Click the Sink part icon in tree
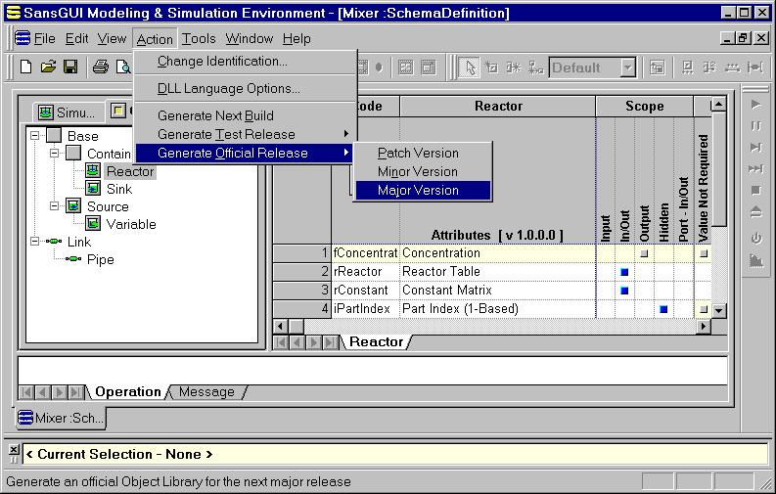 94,189
